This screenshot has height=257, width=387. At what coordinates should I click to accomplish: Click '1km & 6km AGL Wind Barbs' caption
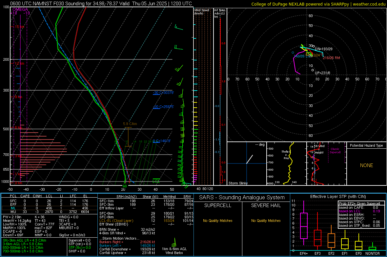click(174, 251)
